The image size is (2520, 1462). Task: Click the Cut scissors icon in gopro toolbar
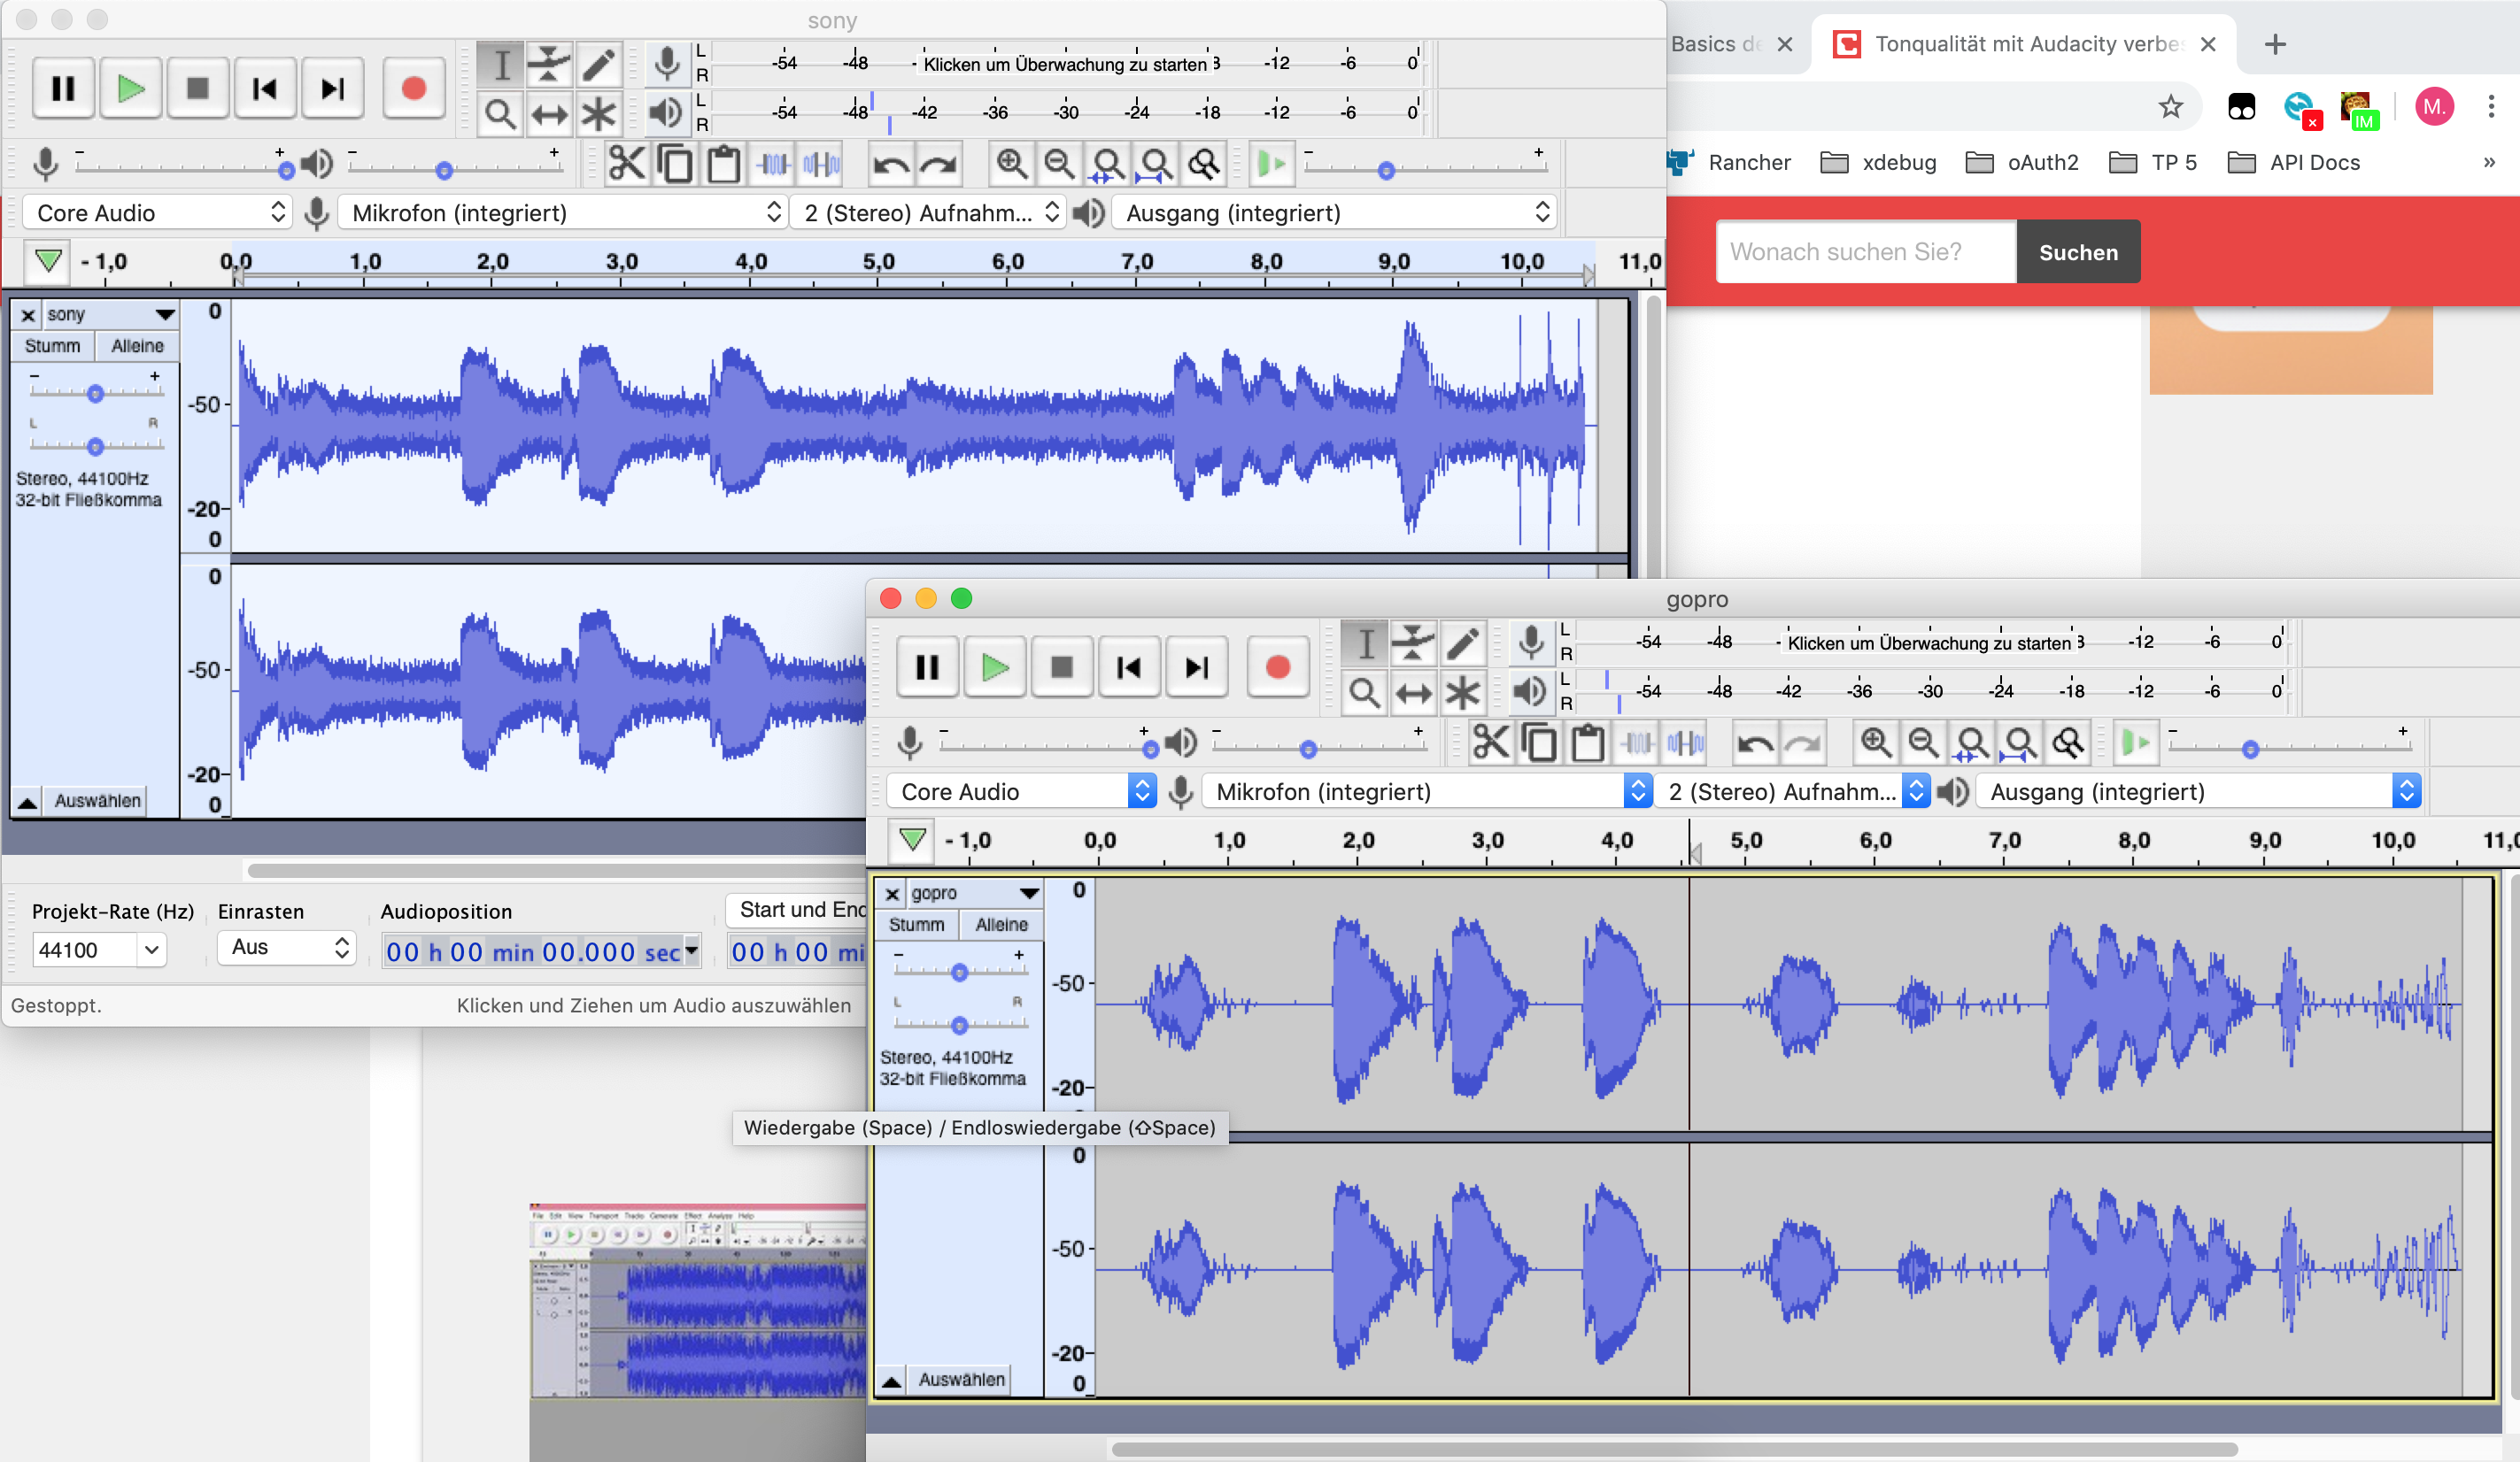(x=1490, y=744)
